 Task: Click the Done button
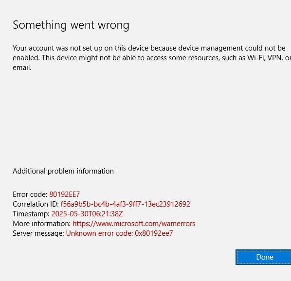263,257
